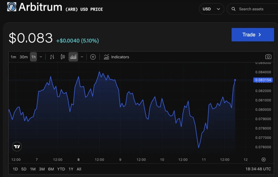This screenshot has height=177, width=278.
Task: Click the Arbitrum title text
Action: coord(40,7)
